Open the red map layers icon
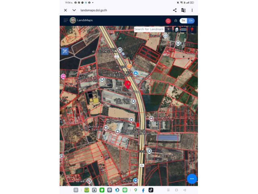The height and width of the screenshot is (194, 258). (192, 30)
